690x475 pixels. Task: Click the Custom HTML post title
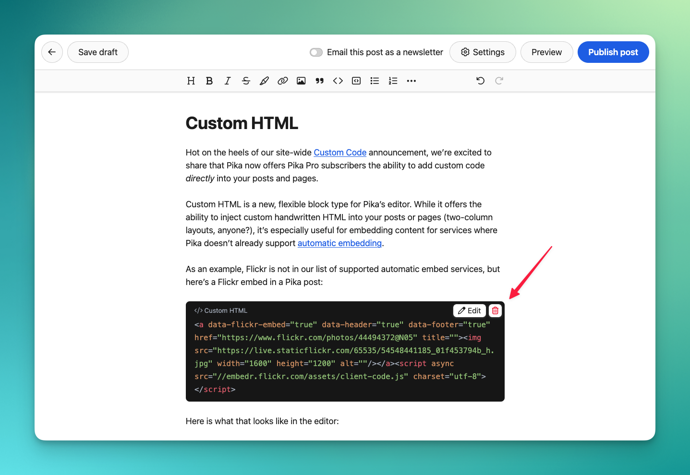(x=242, y=123)
